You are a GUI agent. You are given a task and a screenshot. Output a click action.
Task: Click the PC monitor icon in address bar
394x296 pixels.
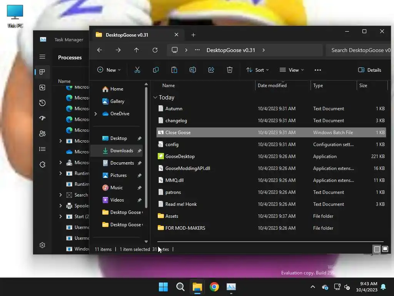coord(175,50)
